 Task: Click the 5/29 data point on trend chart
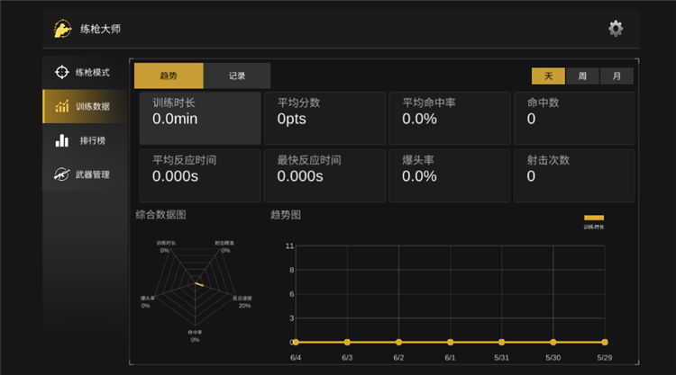click(605, 343)
